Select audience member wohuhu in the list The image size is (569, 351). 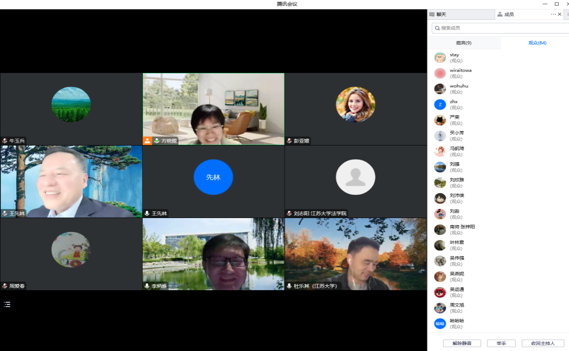[459, 89]
